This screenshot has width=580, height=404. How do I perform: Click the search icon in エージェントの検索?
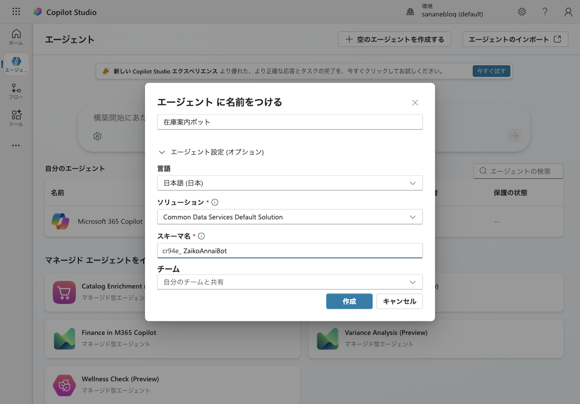(x=483, y=171)
